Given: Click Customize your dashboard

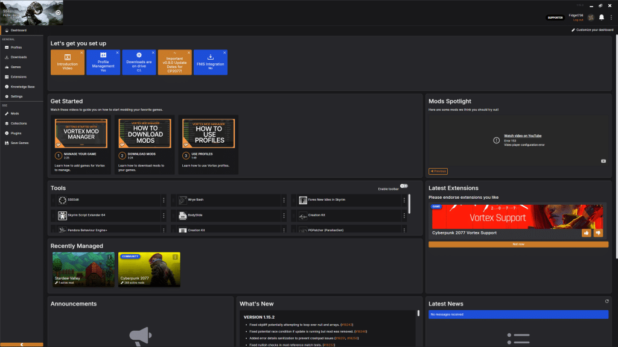Looking at the screenshot, I should pos(593,30).
